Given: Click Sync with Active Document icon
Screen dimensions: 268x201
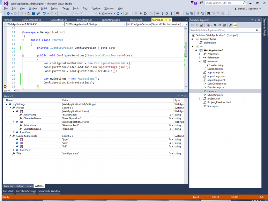Looking at the screenshot, I should [215, 25].
